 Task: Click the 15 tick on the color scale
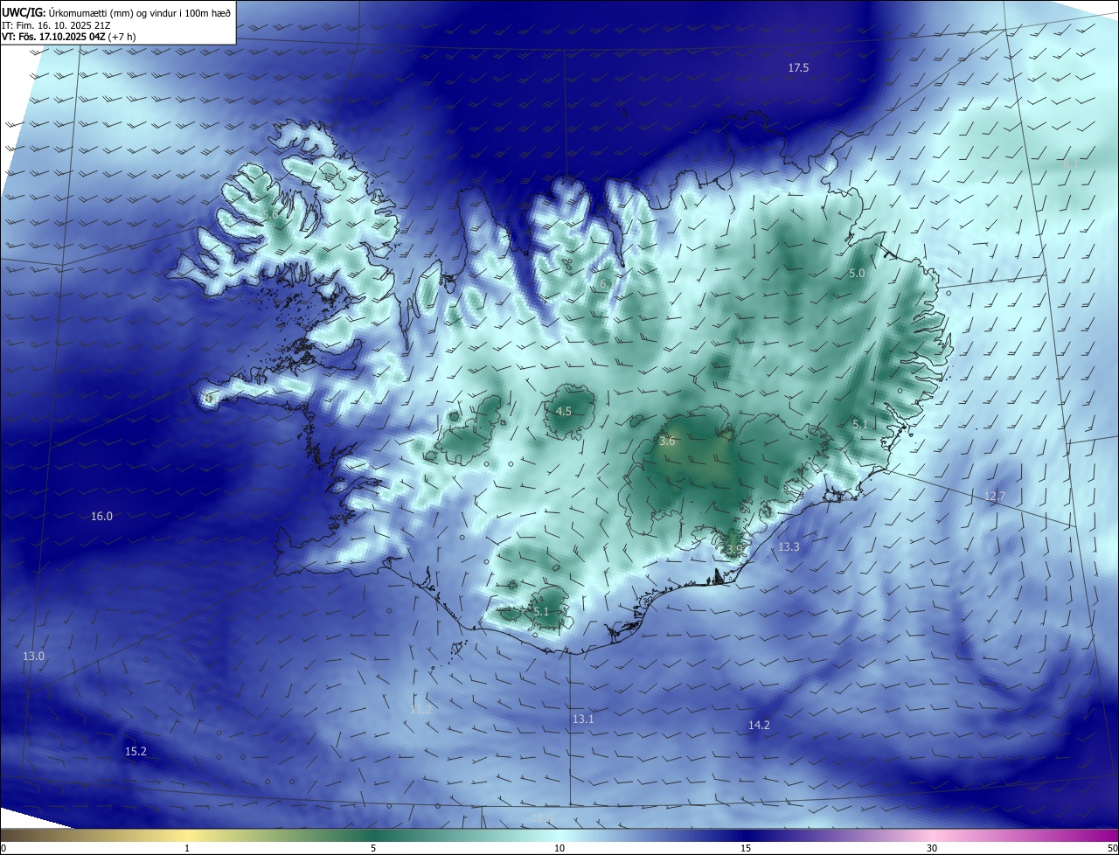coord(746,848)
